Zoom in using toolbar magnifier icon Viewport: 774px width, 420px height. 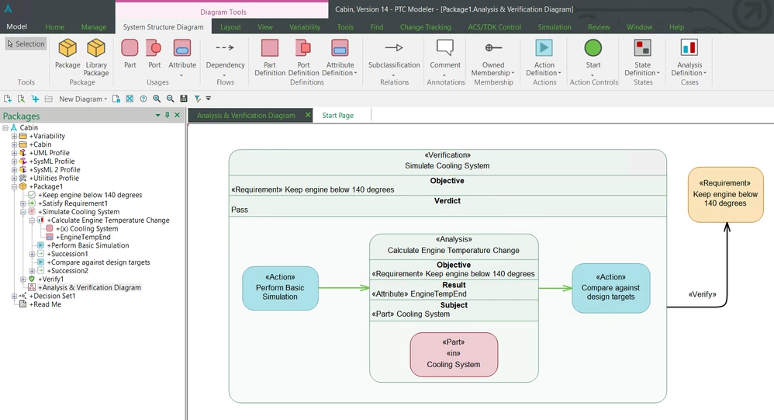[x=157, y=99]
